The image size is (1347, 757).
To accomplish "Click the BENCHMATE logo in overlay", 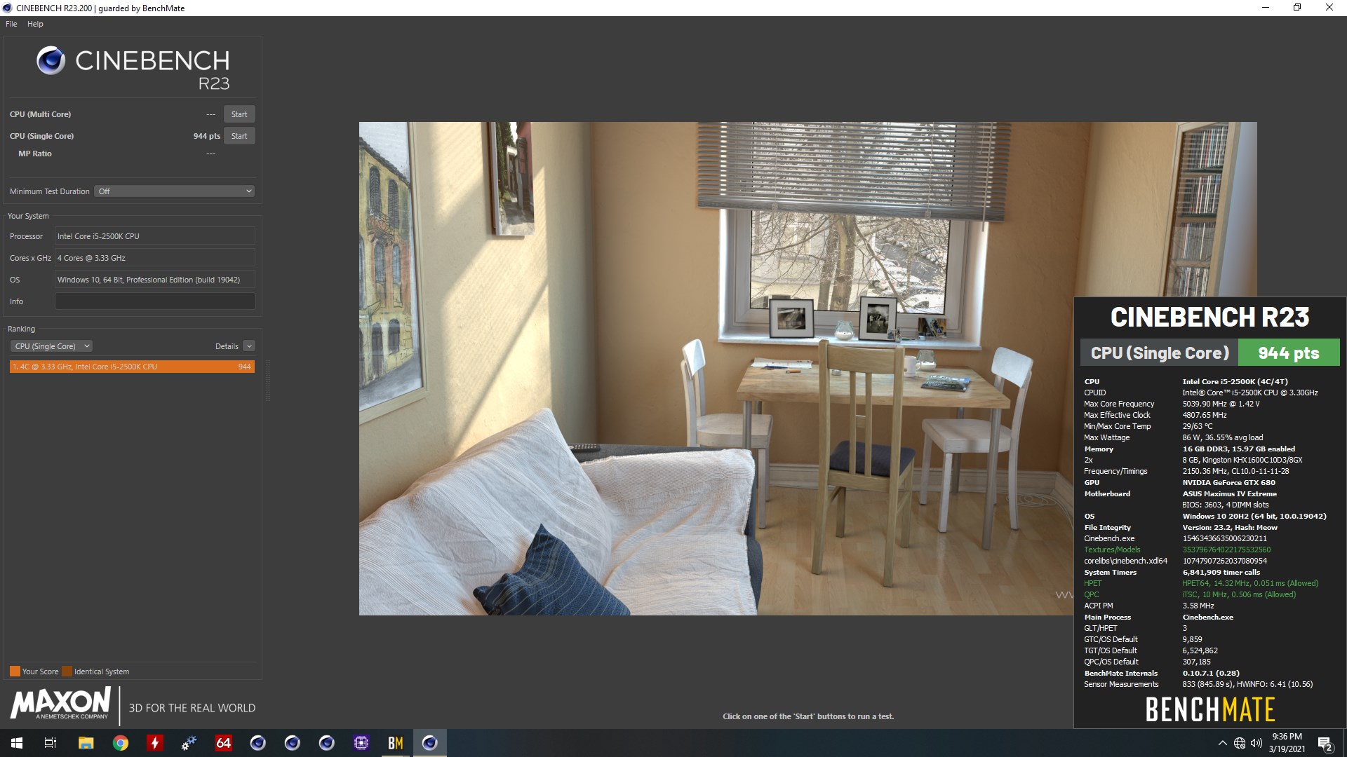I will click(1210, 710).
